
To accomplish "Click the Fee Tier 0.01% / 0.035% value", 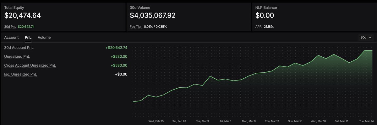I will tap(155, 27).
